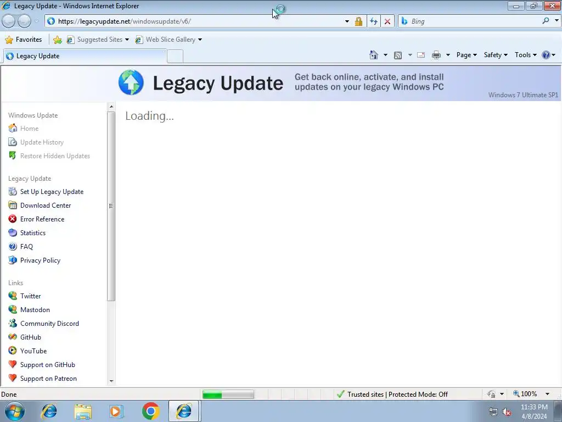This screenshot has height=422, width=562.
Task: Click the refresh button in address bar
Action: tap(373, 21)
